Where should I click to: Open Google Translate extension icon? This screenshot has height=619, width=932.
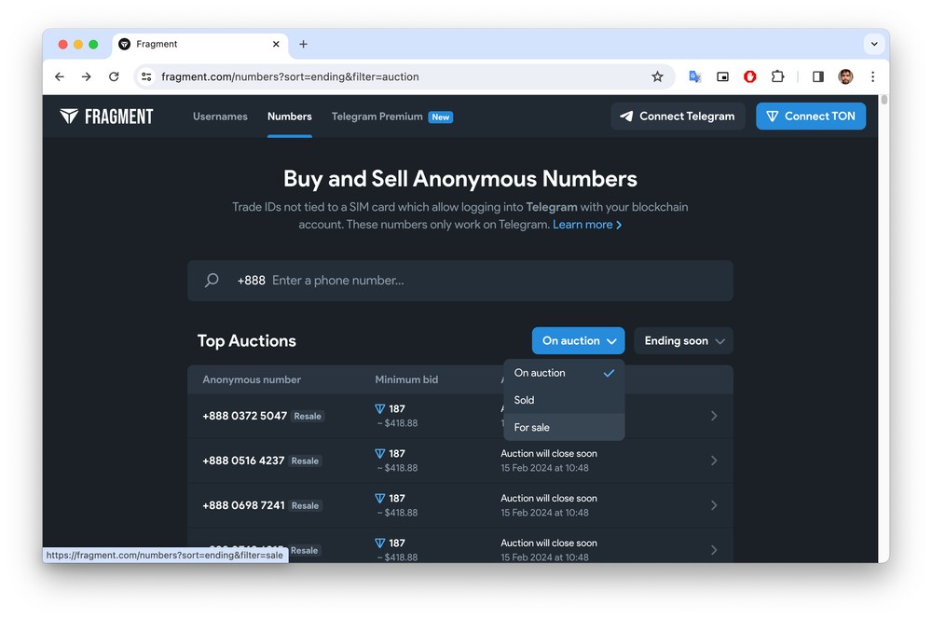coord(695,76)
